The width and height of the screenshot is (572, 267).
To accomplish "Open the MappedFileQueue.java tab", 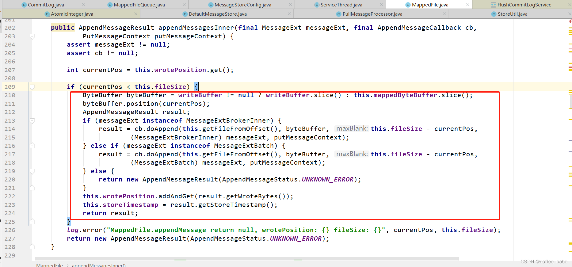I will tap(139, 5).
